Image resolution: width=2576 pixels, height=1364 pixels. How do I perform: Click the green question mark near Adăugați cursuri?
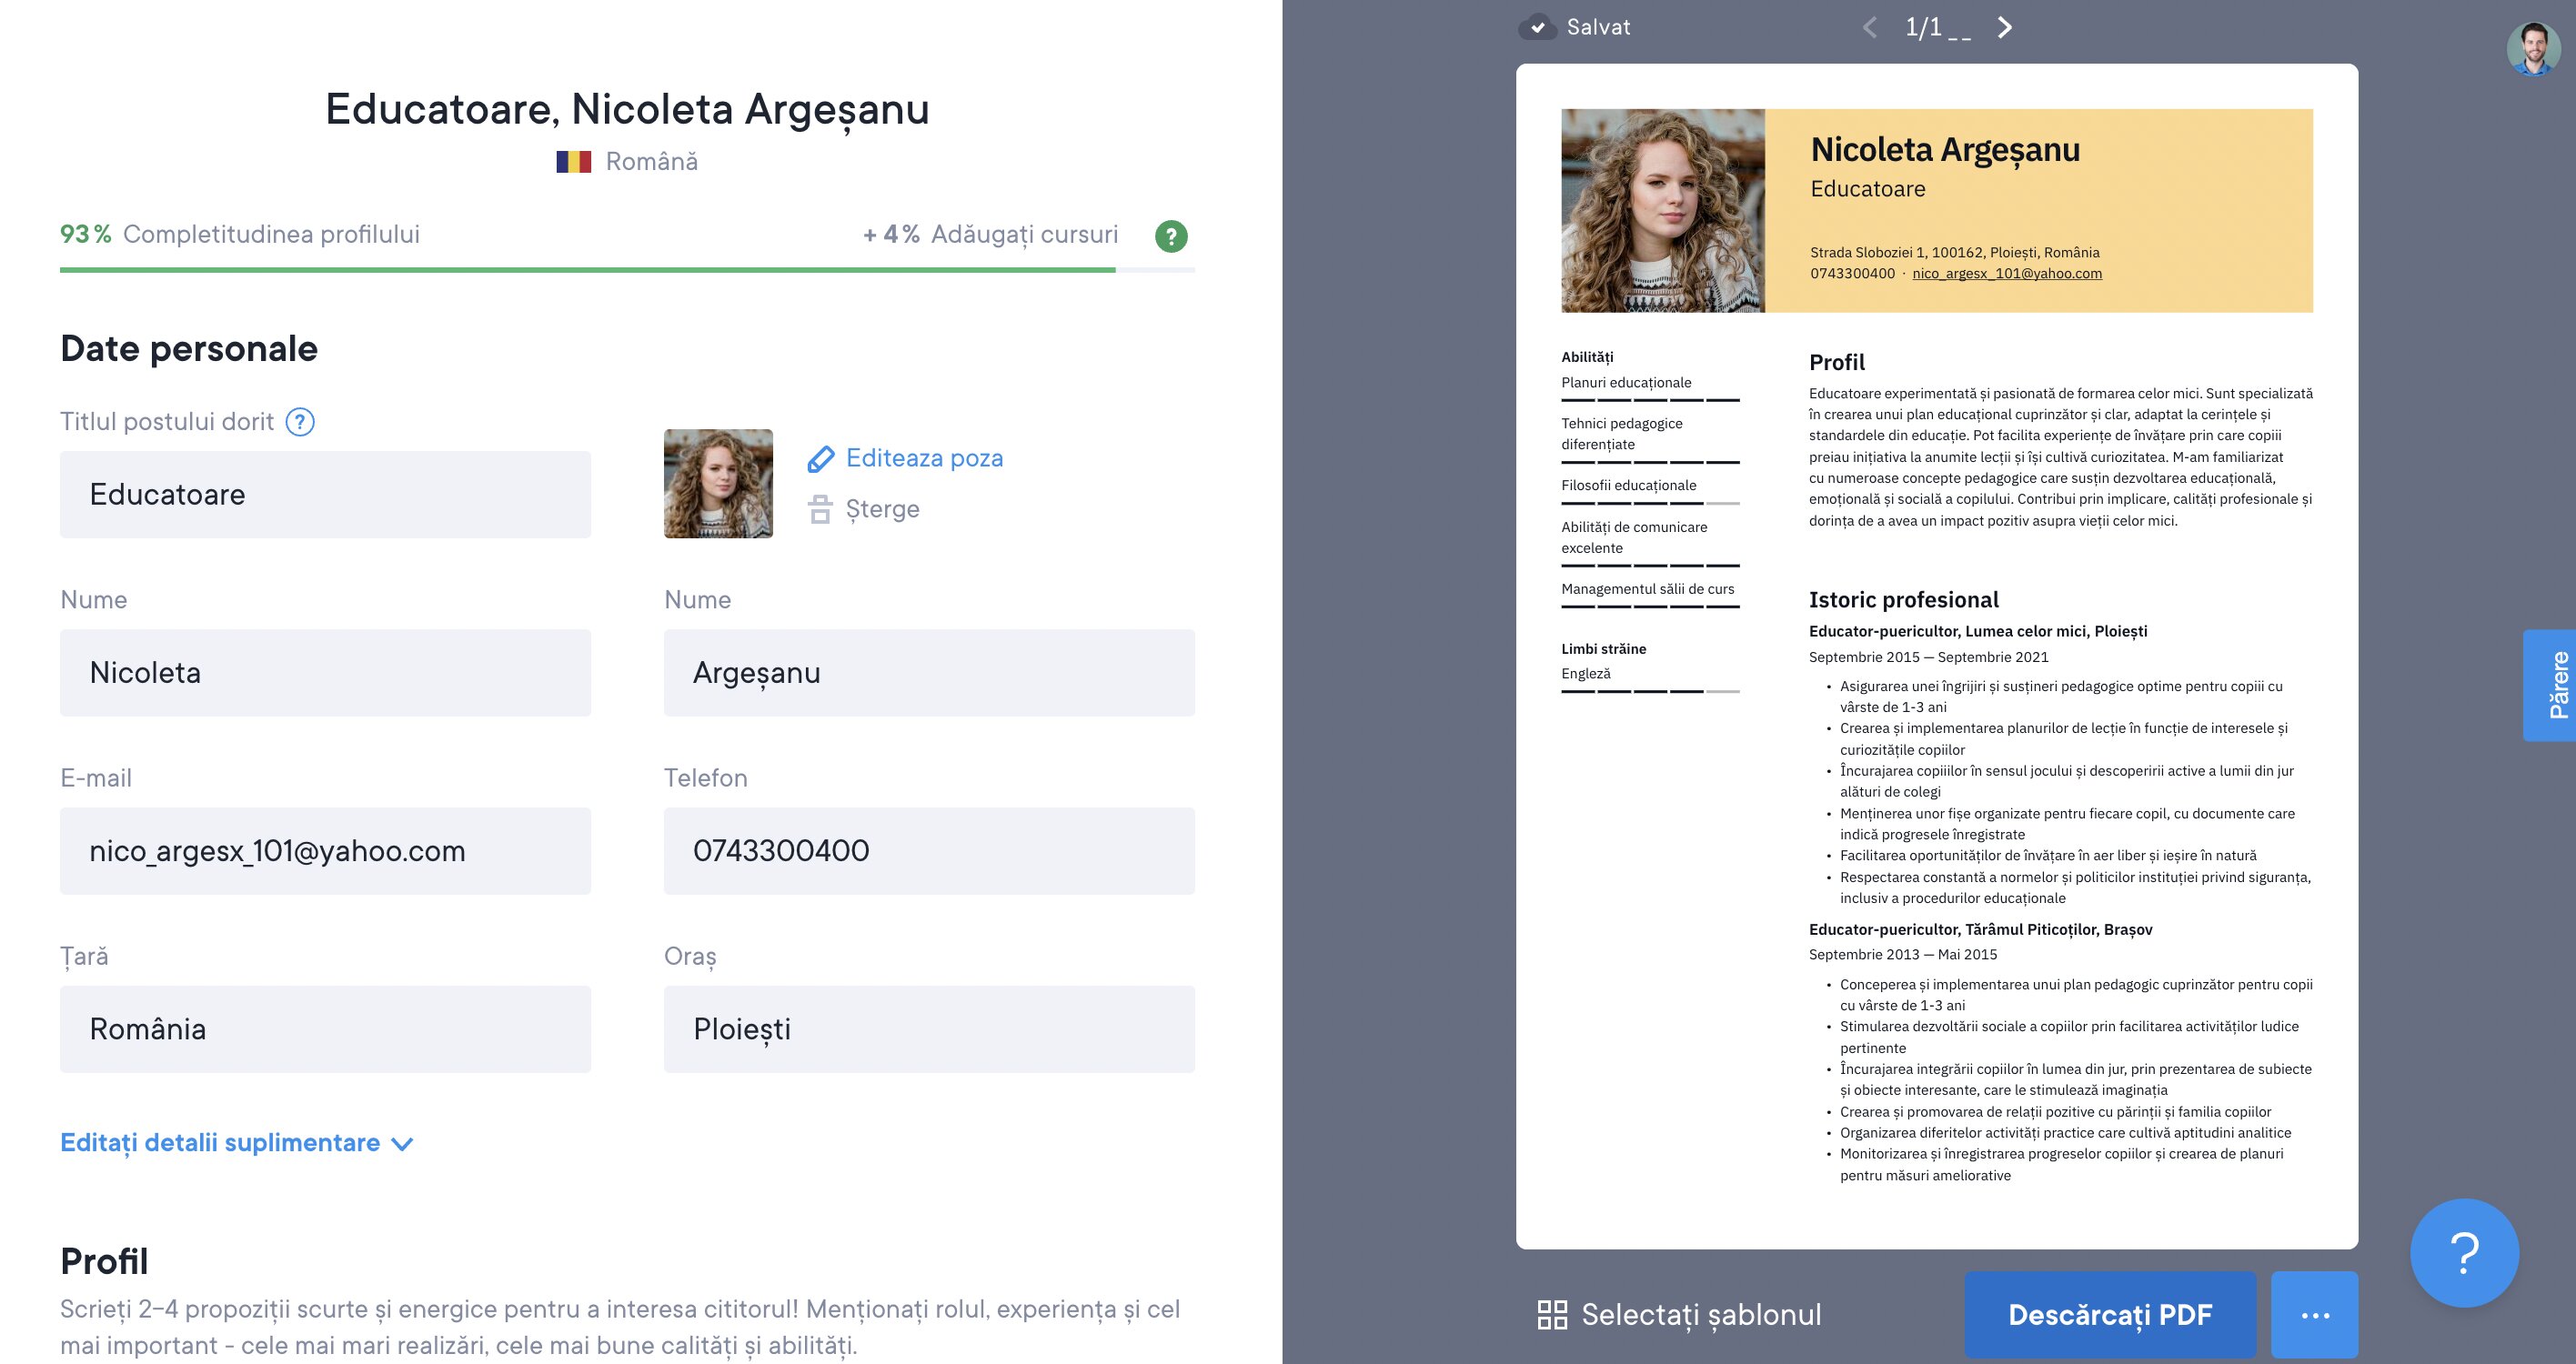click(1171, 236)
